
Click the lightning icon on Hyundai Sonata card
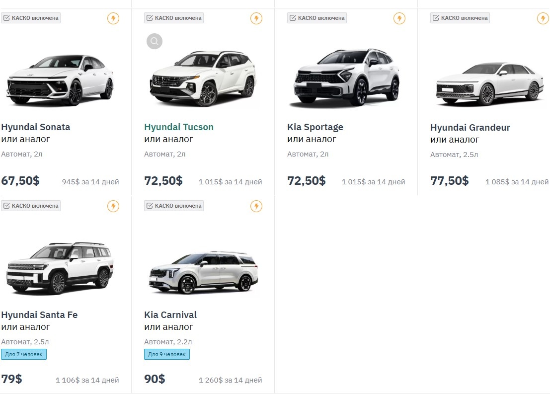113,18
